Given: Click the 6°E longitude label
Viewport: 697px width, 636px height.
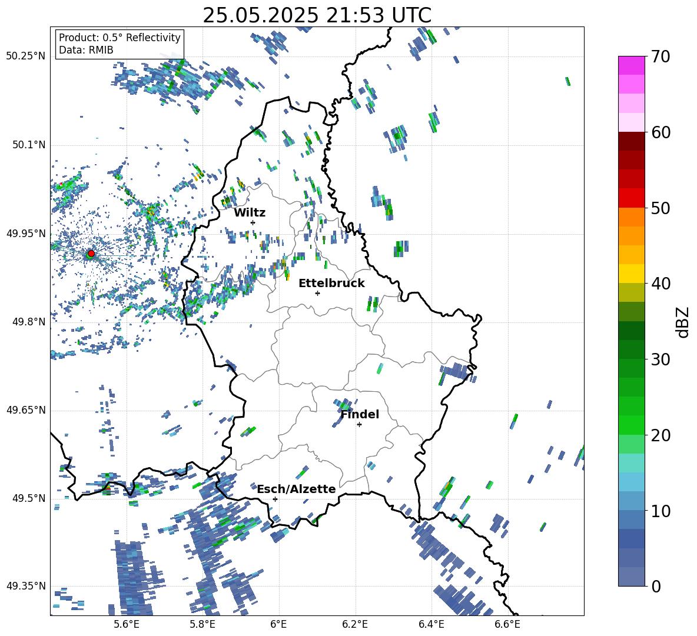Looking at the screenshot, I should (278, 624).
